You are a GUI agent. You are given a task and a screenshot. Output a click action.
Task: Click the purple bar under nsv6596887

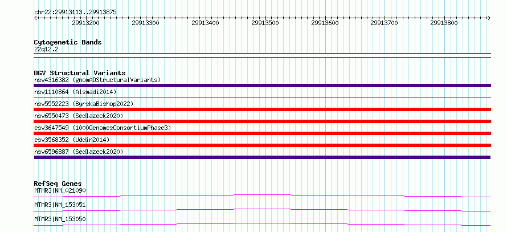point(262,157)
